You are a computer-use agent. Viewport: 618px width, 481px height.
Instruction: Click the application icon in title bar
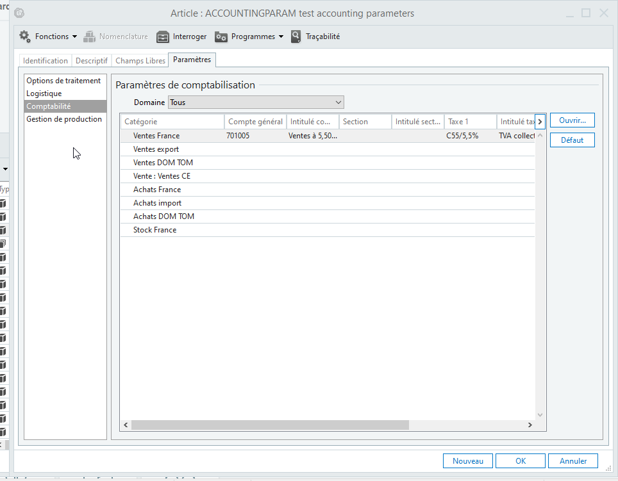[x=19, y=13]
